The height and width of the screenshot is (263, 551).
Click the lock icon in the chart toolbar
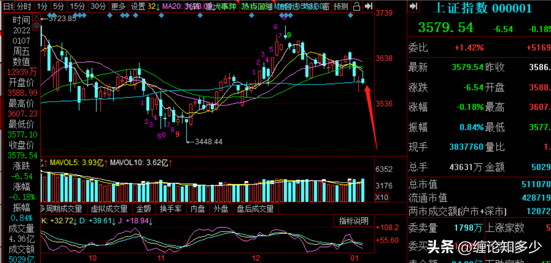click(357, 6)
